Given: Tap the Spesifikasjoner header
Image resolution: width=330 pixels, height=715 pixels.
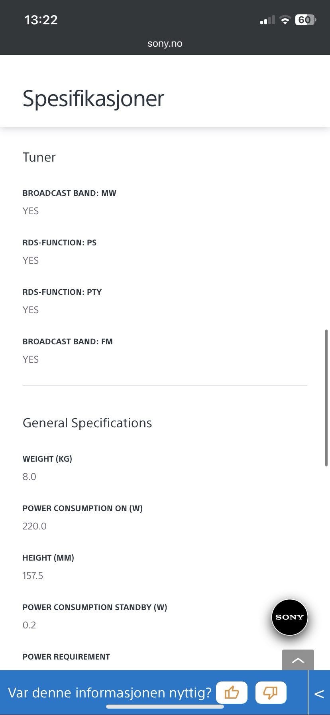Looking at the screenshot, I should click(93, 98).
